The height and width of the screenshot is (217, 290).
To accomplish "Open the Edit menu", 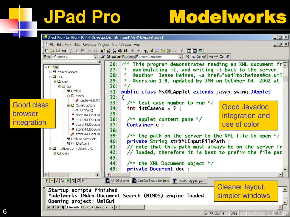I will [x=59, y=45].
